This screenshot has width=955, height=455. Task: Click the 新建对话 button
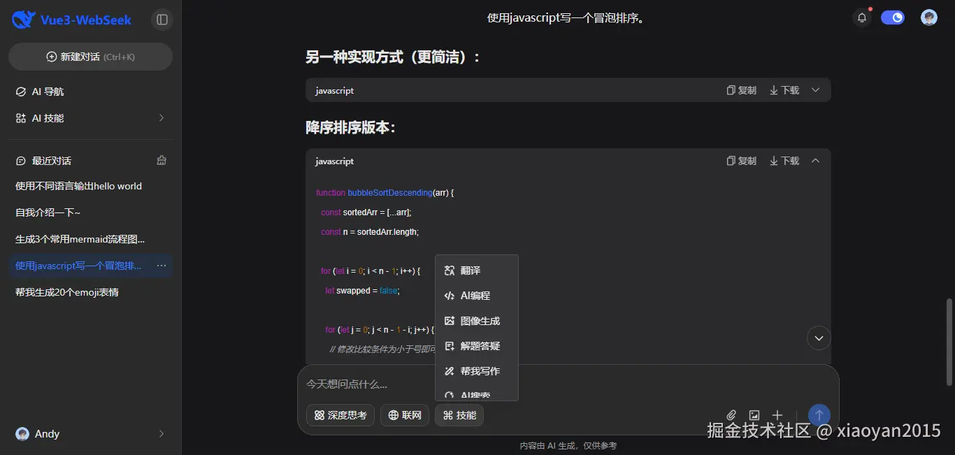click(90, 56)
